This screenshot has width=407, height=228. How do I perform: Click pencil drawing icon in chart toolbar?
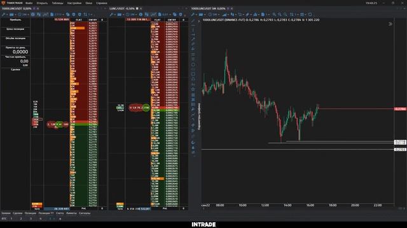click(247, 15)
